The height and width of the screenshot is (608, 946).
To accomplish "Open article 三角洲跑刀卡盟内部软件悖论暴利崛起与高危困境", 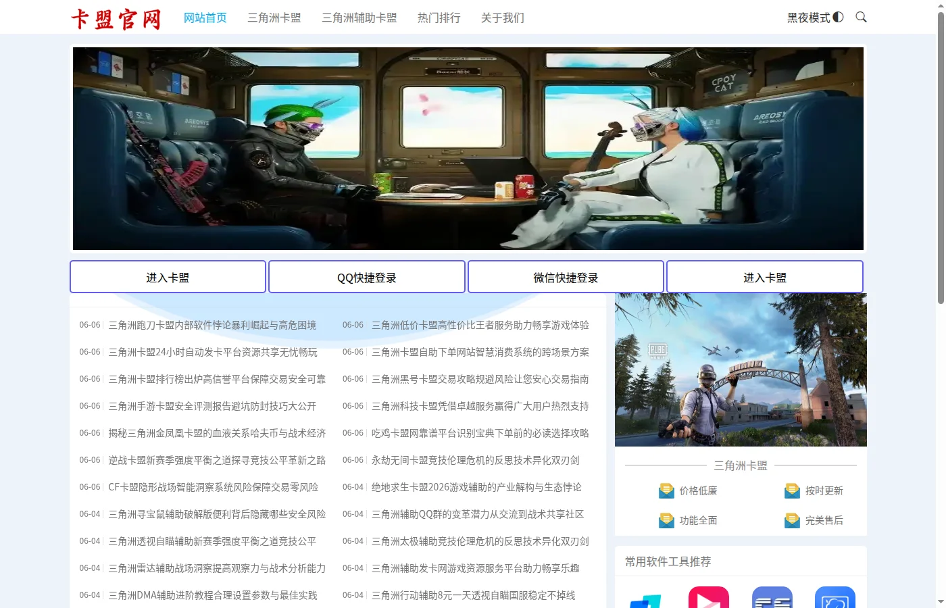I will point(212,325).
